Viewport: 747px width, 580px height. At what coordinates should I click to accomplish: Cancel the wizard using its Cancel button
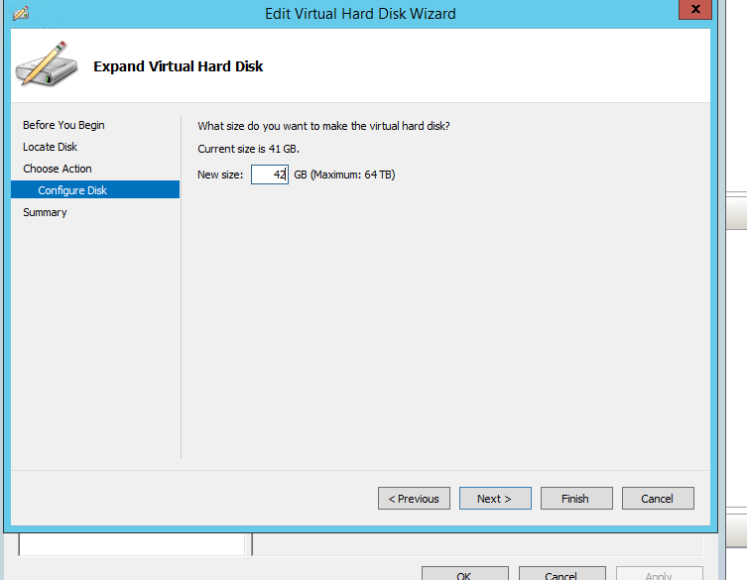tap(657, 499)
